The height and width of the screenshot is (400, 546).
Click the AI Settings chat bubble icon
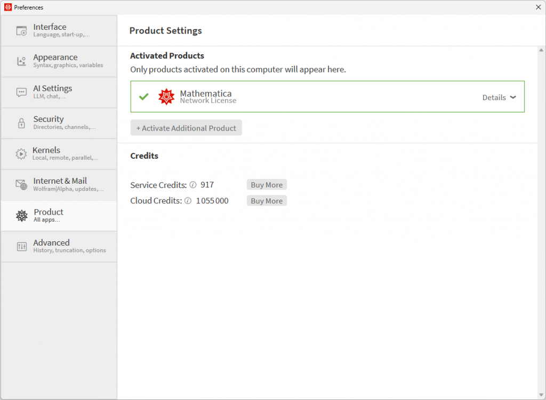click(x=20, y=92)
